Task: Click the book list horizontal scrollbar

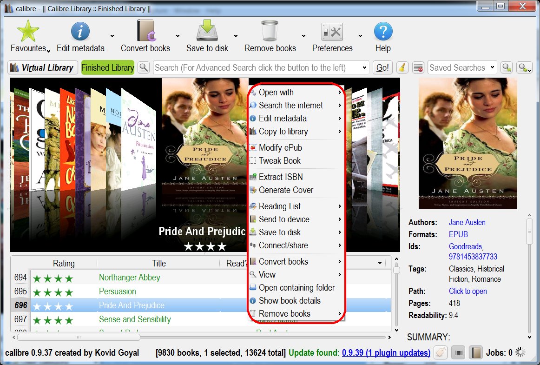Action: 79,338
